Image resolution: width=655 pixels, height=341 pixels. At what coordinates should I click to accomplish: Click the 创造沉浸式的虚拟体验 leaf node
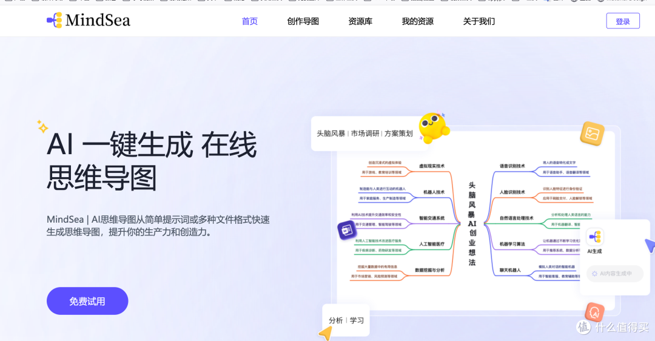[385, 163]
